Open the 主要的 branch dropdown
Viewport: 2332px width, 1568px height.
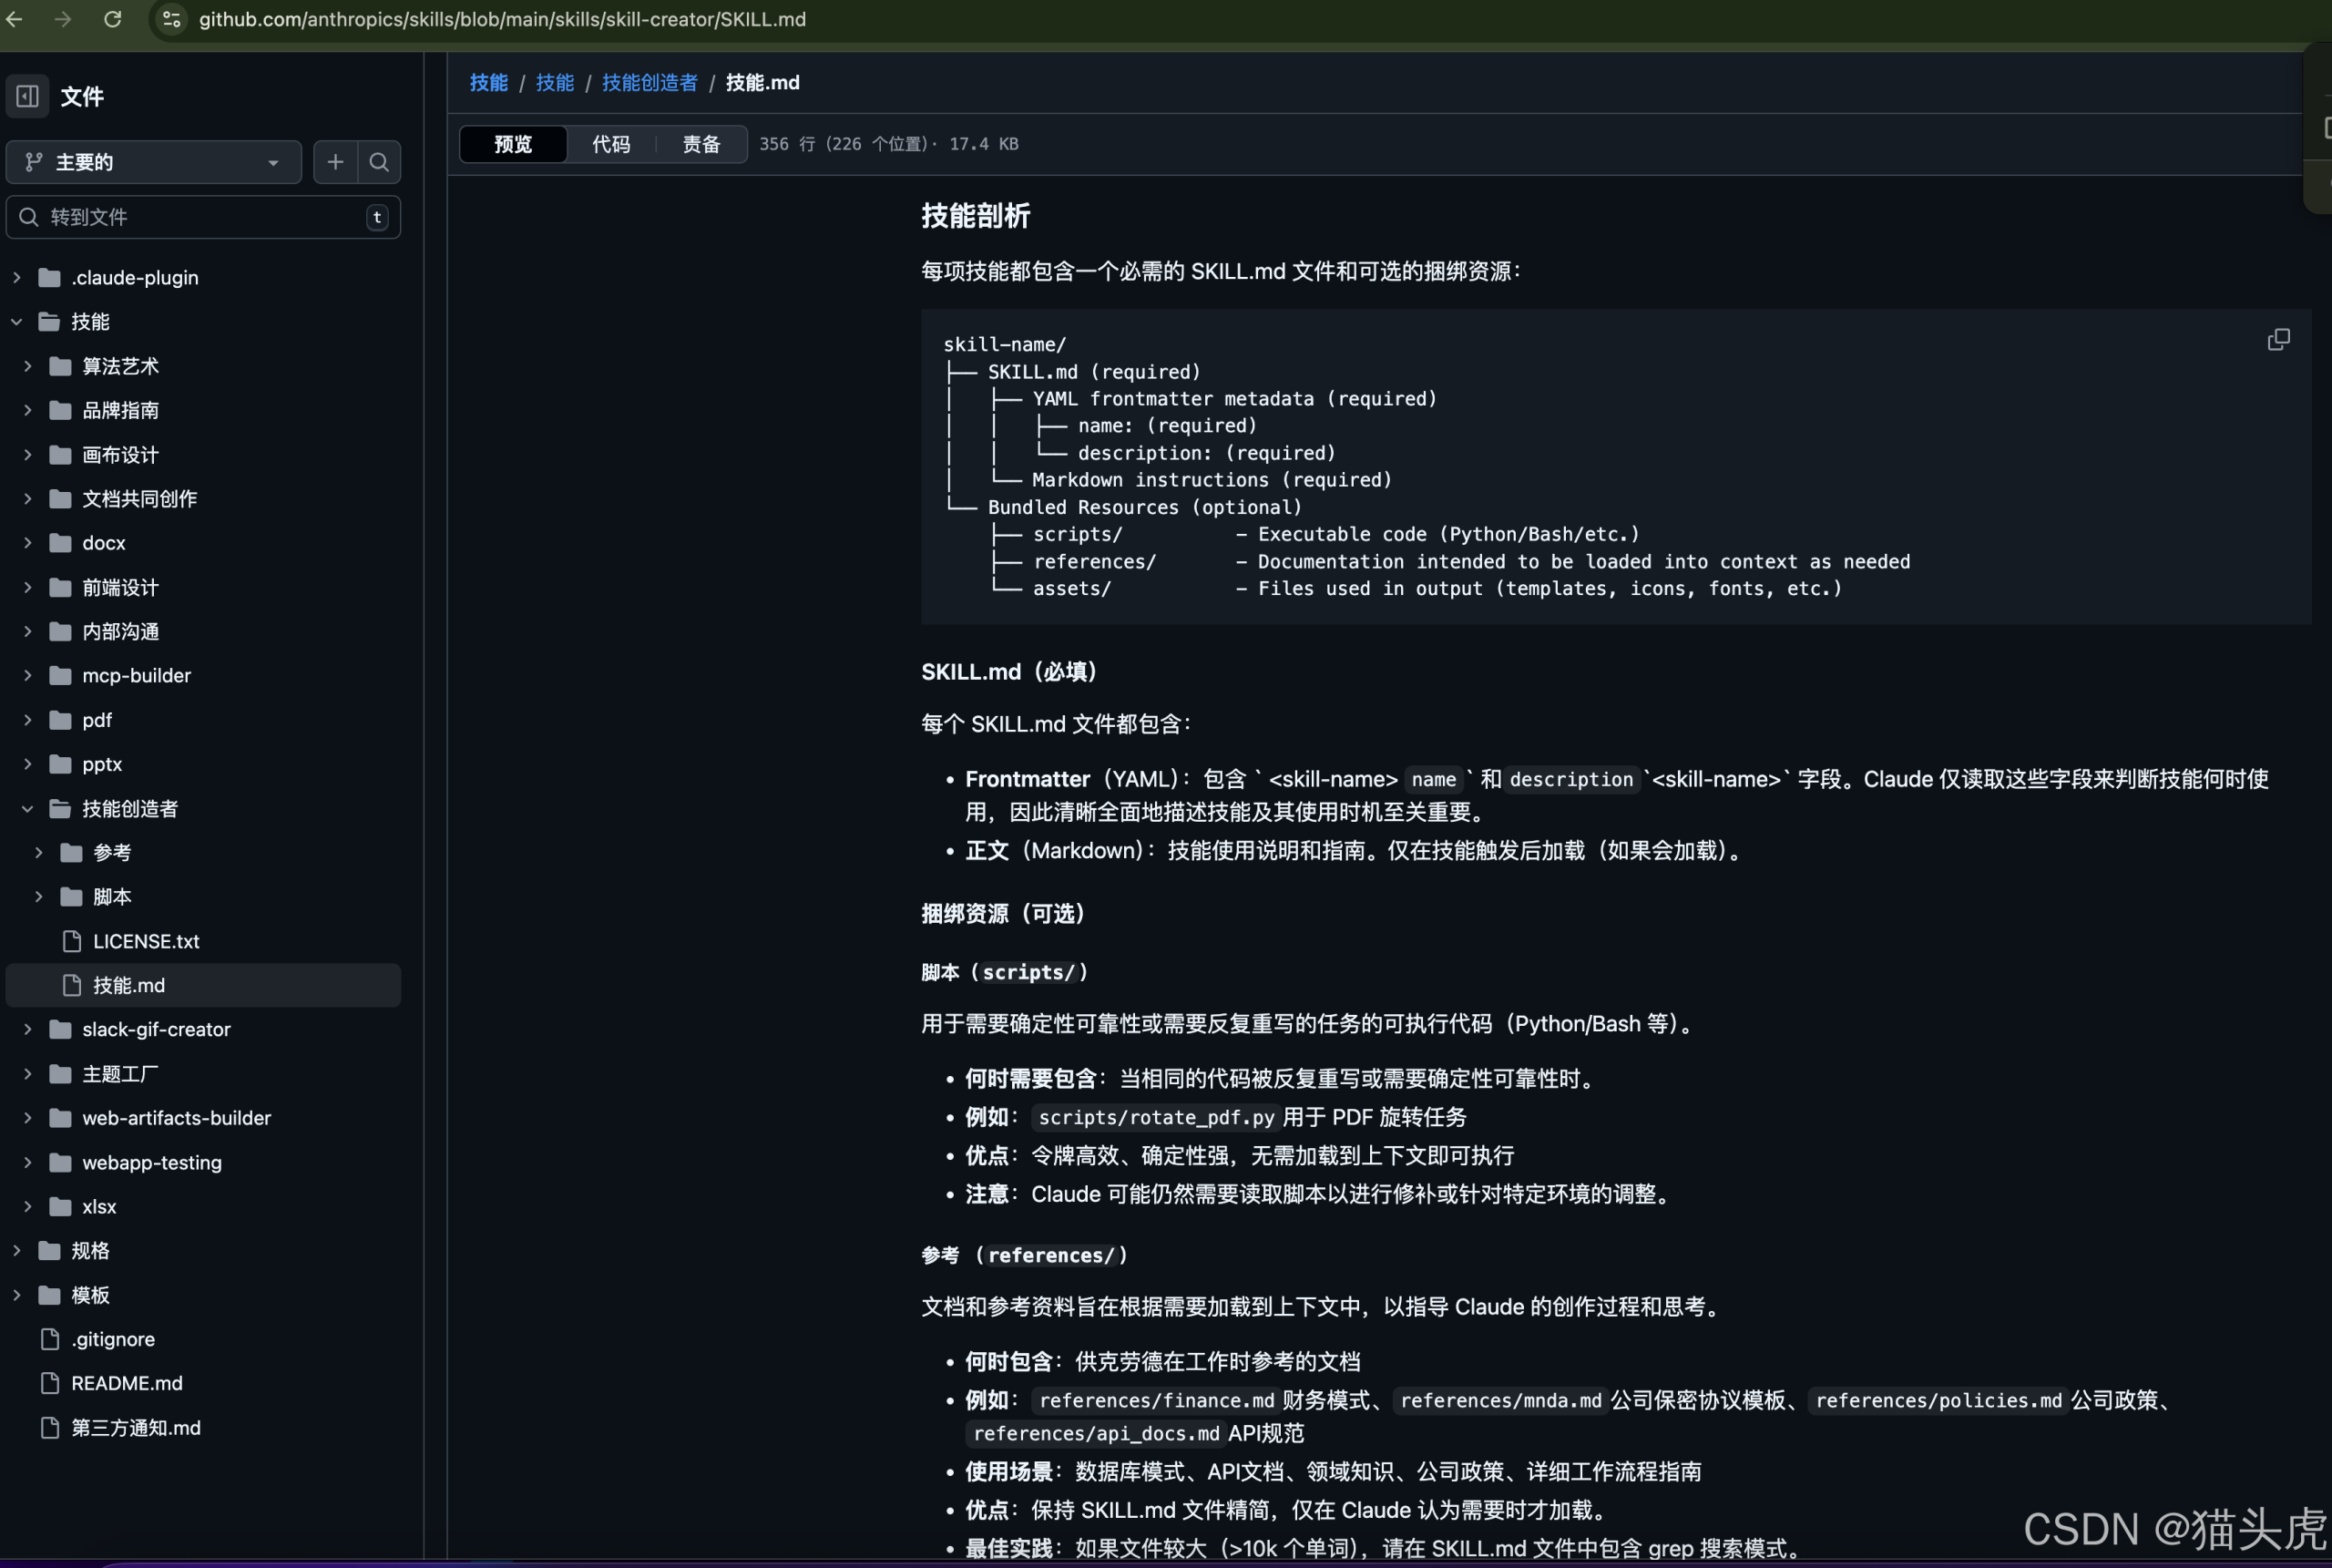pyautogui.click(x=153, y=162)
